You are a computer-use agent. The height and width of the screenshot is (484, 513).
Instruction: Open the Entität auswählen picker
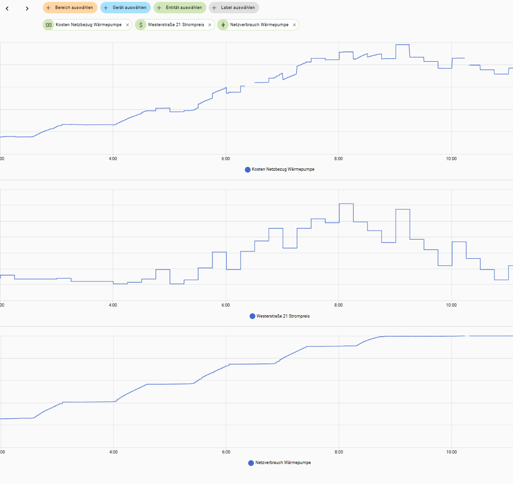180,8
